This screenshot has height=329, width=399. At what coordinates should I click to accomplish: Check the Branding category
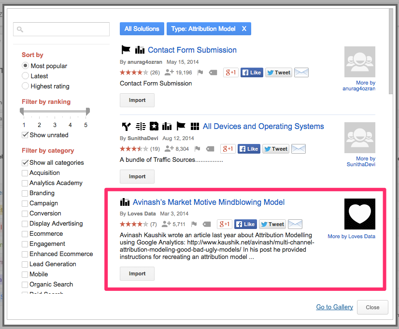(25, 193)
